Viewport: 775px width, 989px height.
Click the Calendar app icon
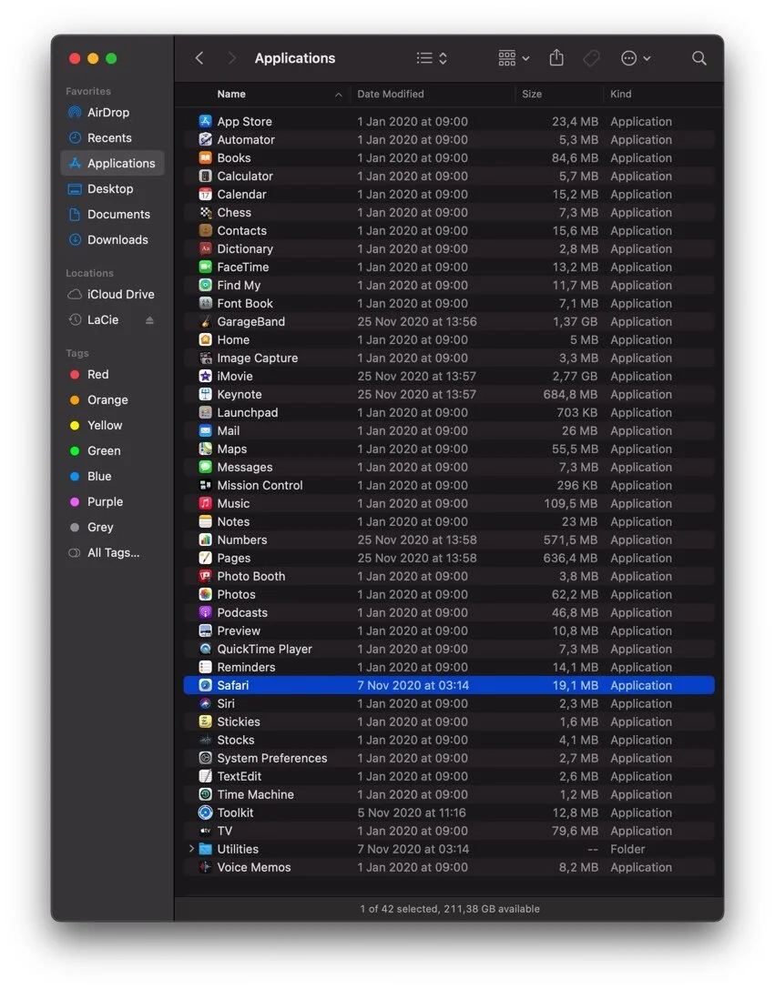205,195
